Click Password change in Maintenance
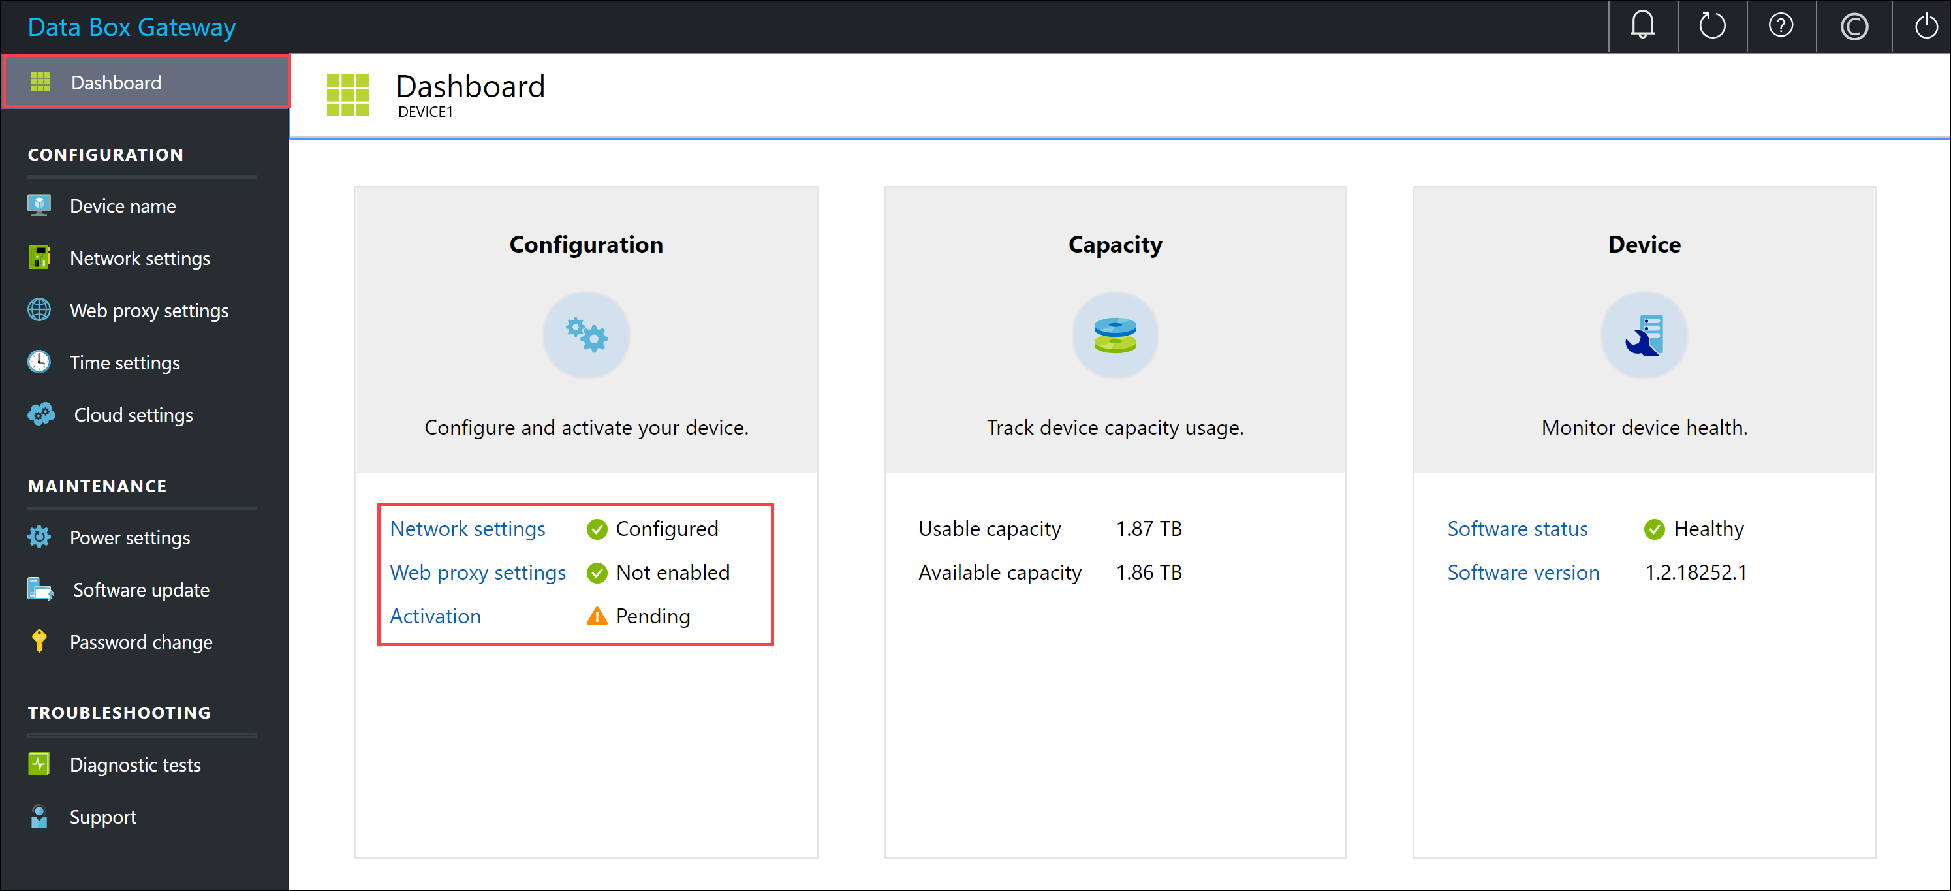Image resolution: width=1951 pixels, height=891 pixels. pyautogui.click(x=142, y=641)
